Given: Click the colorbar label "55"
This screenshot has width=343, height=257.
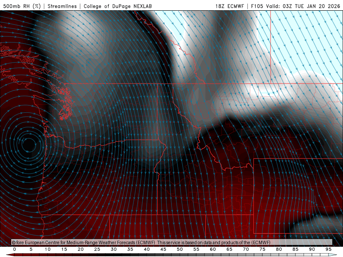Looking at the screenshot, I should pyautogui.click(x=196, y=249).
